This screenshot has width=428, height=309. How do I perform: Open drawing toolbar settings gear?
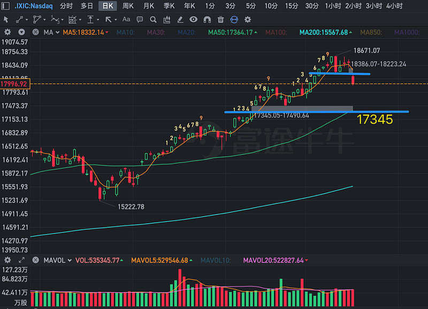pos(248,20)
